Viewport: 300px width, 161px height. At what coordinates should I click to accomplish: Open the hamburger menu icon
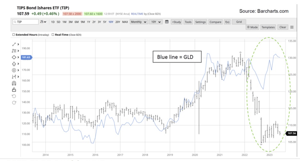292,27
